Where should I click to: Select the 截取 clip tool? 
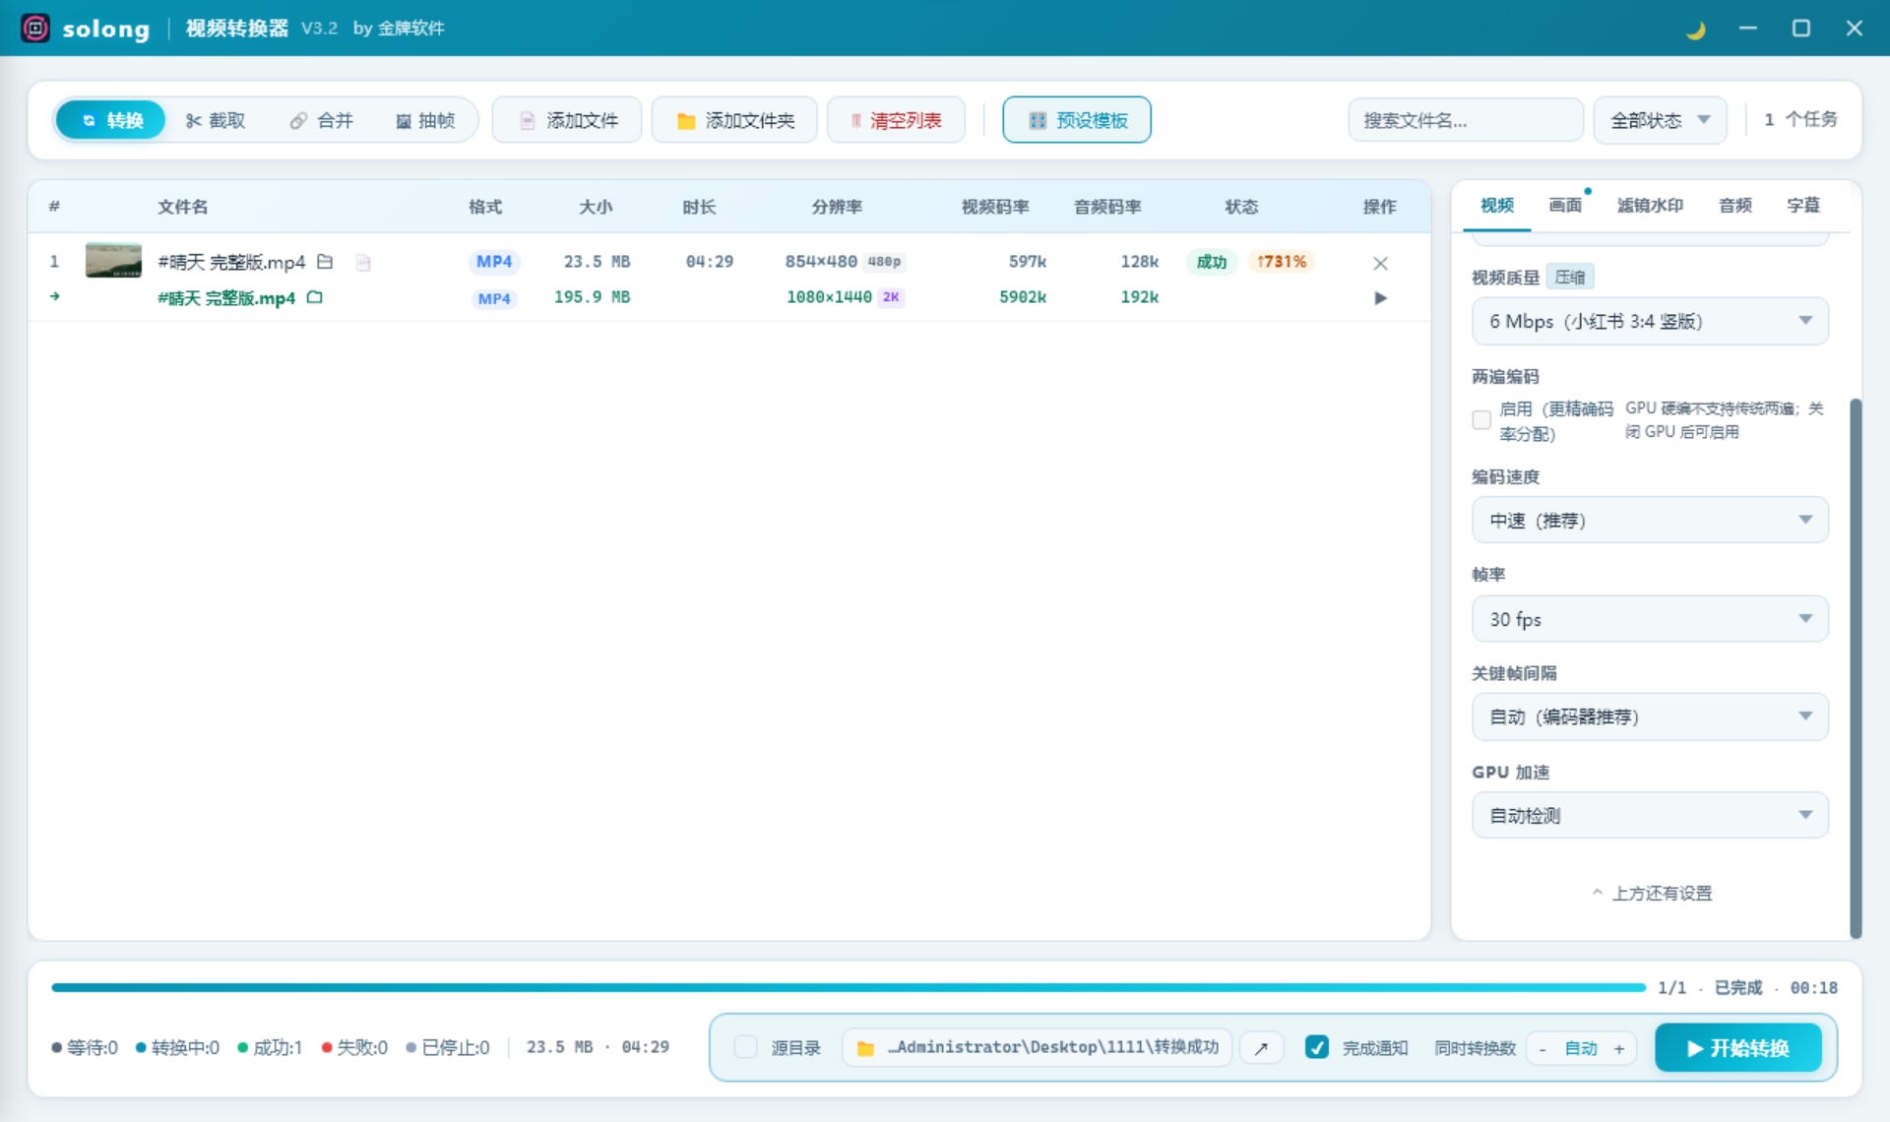pos(216,120)
